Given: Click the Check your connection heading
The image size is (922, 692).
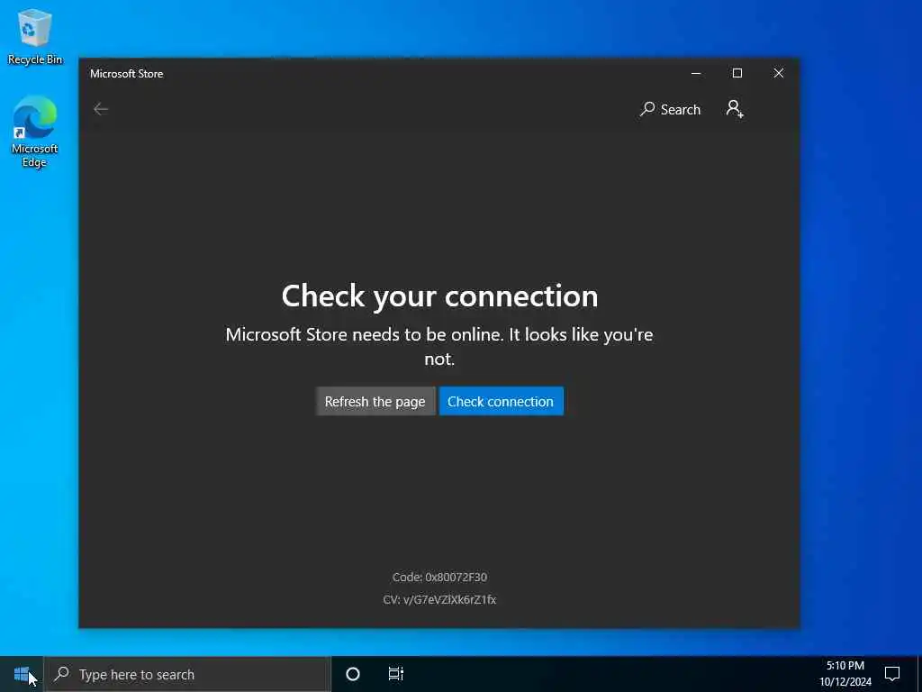Looking at the screenshot, I should coord(439,296).
